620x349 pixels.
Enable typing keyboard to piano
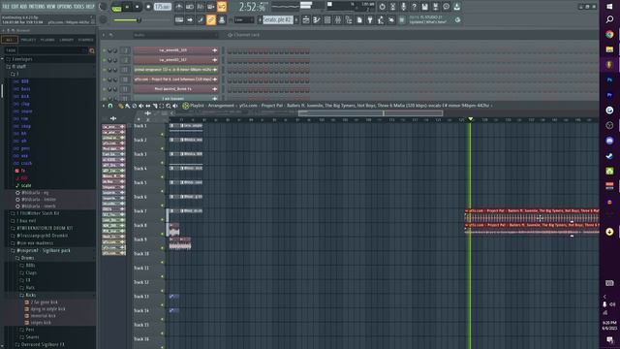[179, 19]
